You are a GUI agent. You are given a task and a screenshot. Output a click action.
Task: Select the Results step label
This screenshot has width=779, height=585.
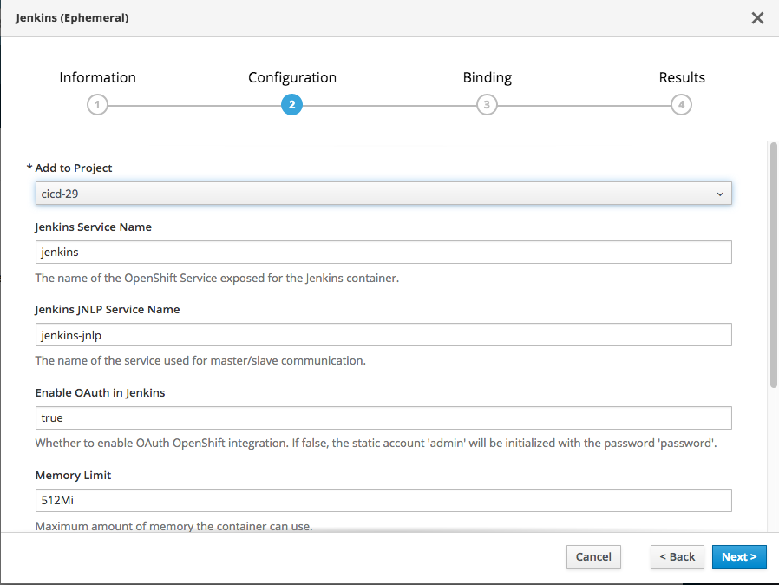click(682, 77)
